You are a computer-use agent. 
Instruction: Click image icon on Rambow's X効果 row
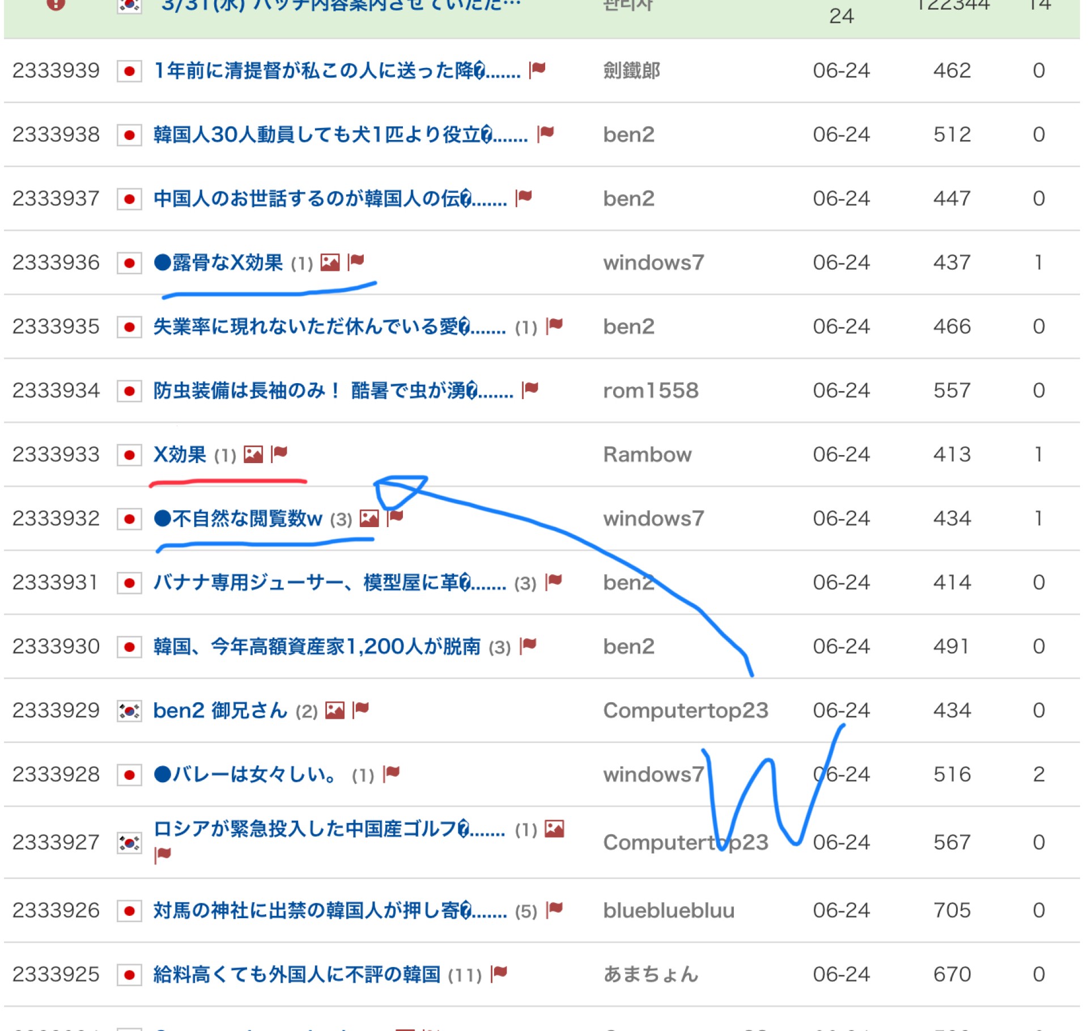(253, 455)
